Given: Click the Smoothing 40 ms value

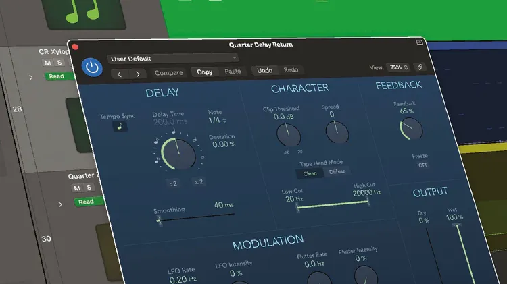Looking at the screenshot, I should (x=224, y=205).
